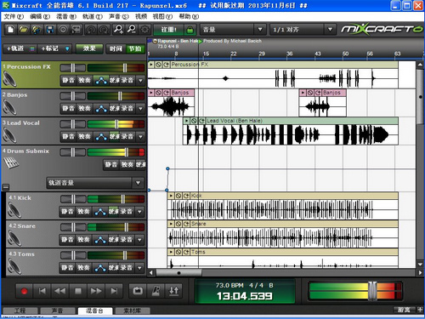Arm Lead Vocal track for recording
The height and width of the screenshot is (319, 425).
[127, 137]
